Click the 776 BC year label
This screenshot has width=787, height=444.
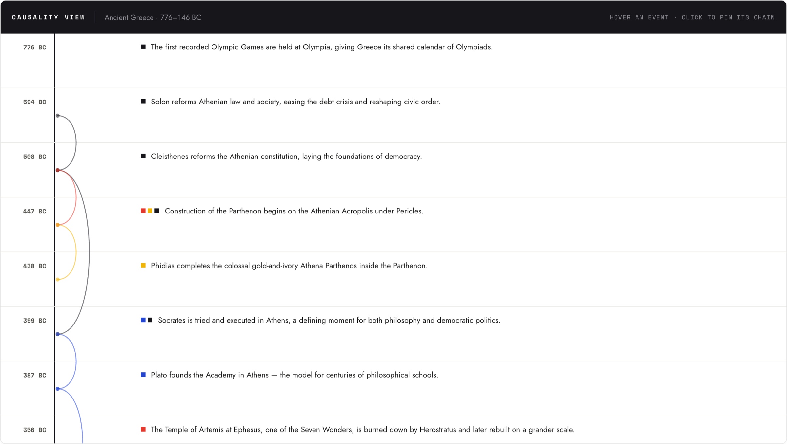pyautogui.click(x=34, y=47)
